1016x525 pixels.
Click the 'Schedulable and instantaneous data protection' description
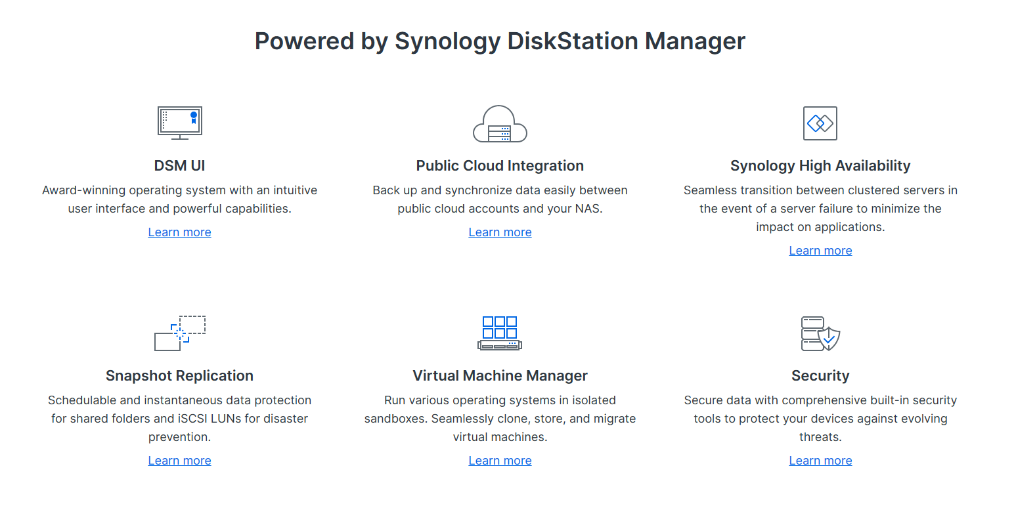180,419
